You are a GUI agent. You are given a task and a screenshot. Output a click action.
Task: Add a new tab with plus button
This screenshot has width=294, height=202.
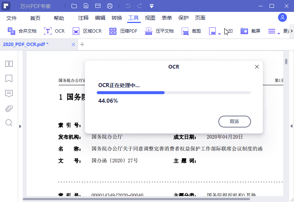(82, 44)
